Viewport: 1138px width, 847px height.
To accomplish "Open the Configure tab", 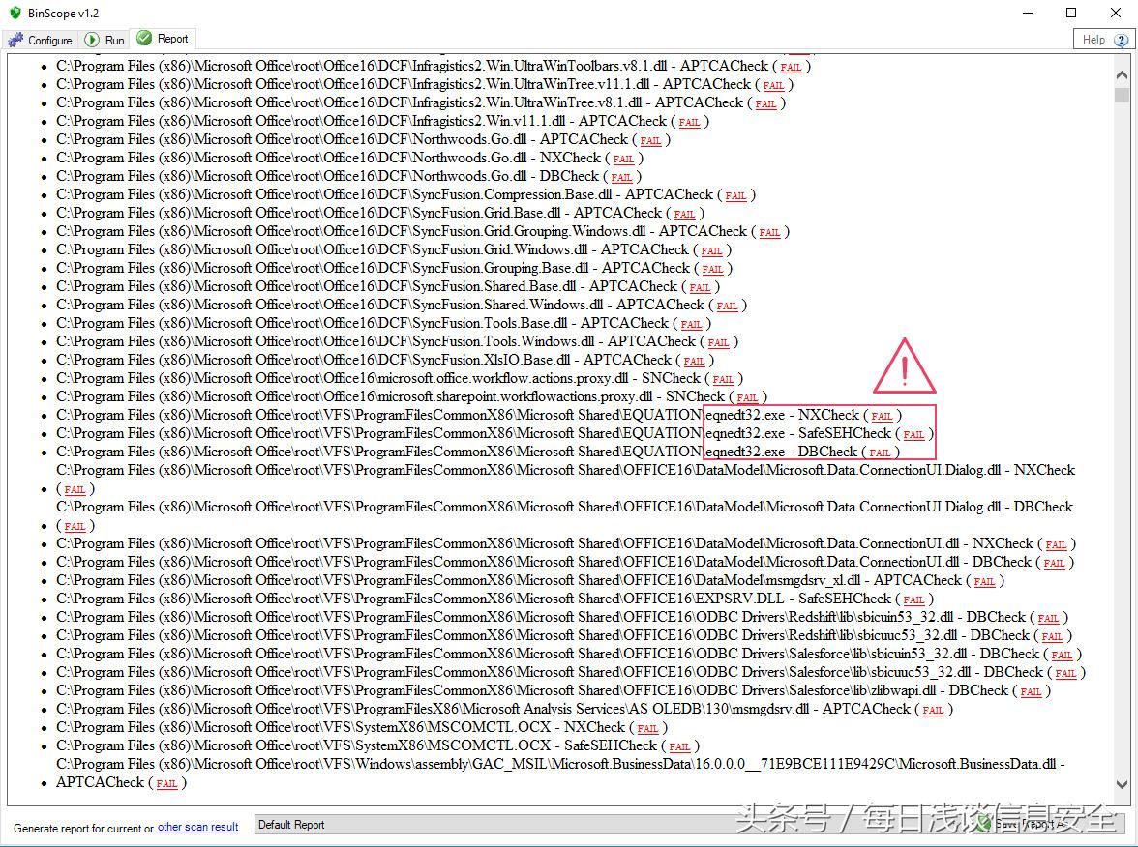I will 40,40.
